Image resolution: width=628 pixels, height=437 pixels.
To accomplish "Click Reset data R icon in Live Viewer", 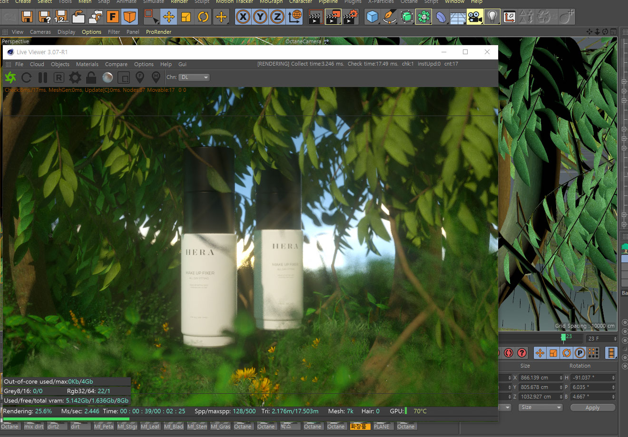I will pyautogui.click(x=59, y=78).
